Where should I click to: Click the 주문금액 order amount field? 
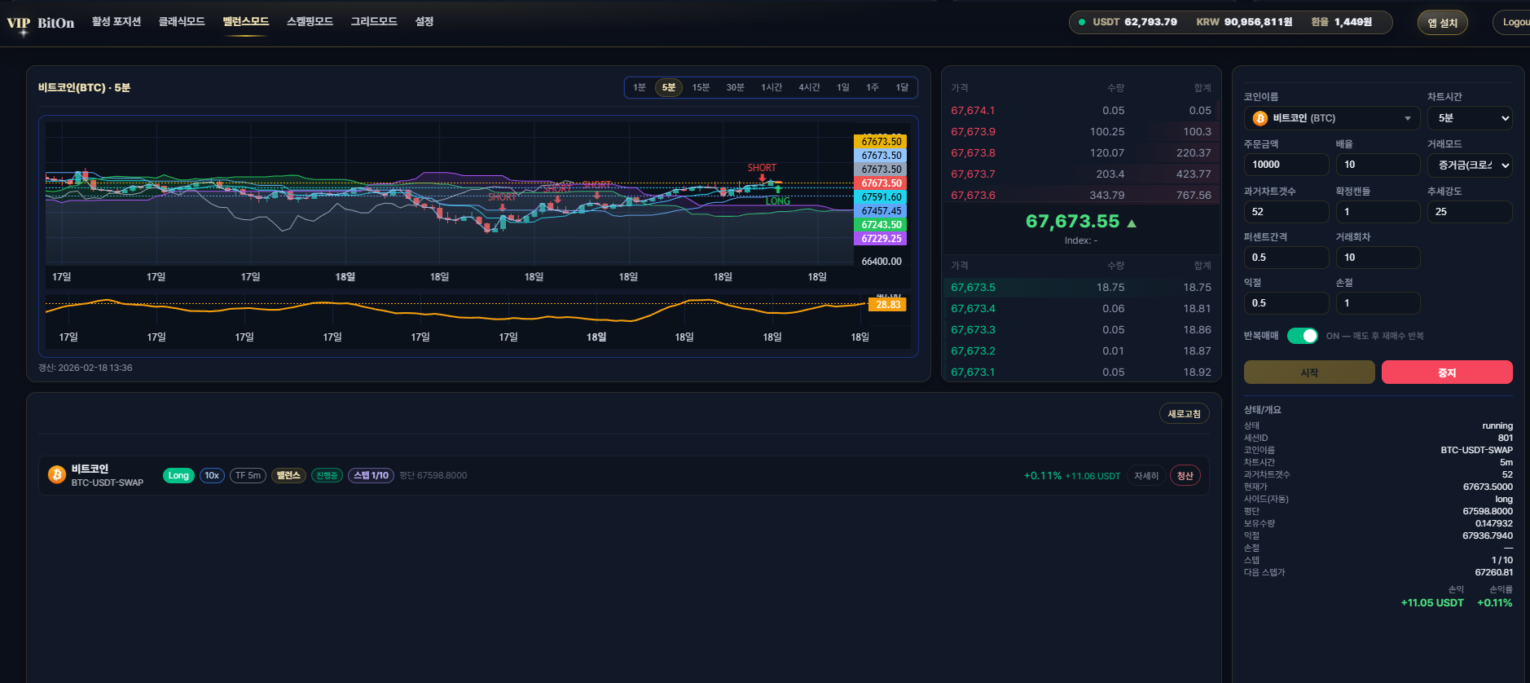(1286, 165)
